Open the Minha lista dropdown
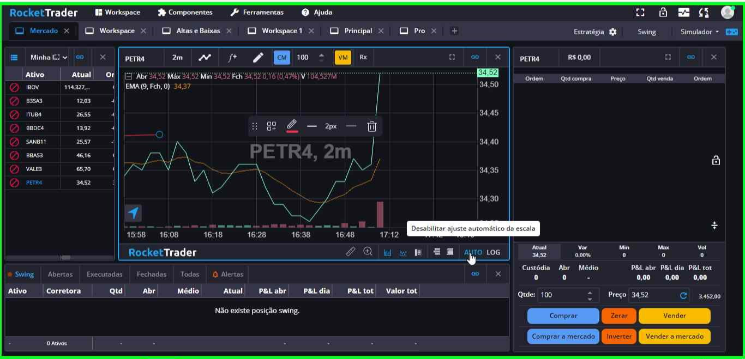This screenshot has width=745, height=359. click(49, 57)
